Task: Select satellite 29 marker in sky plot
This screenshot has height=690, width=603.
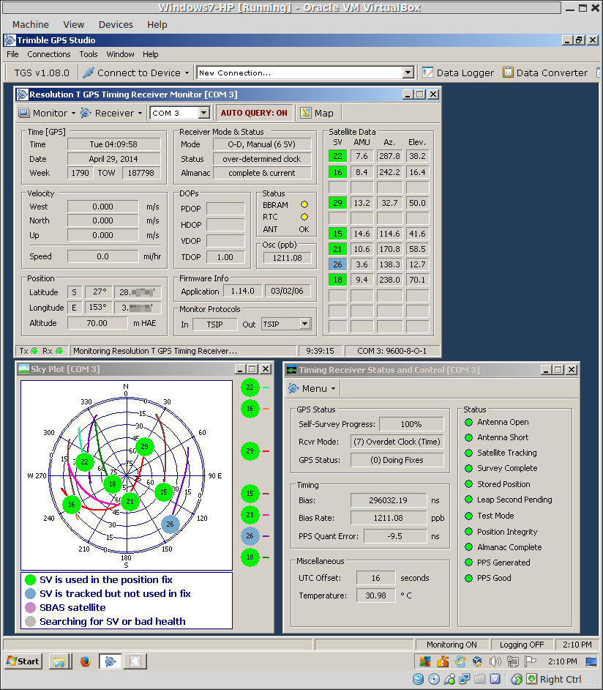Action: [x=145, y=447]
